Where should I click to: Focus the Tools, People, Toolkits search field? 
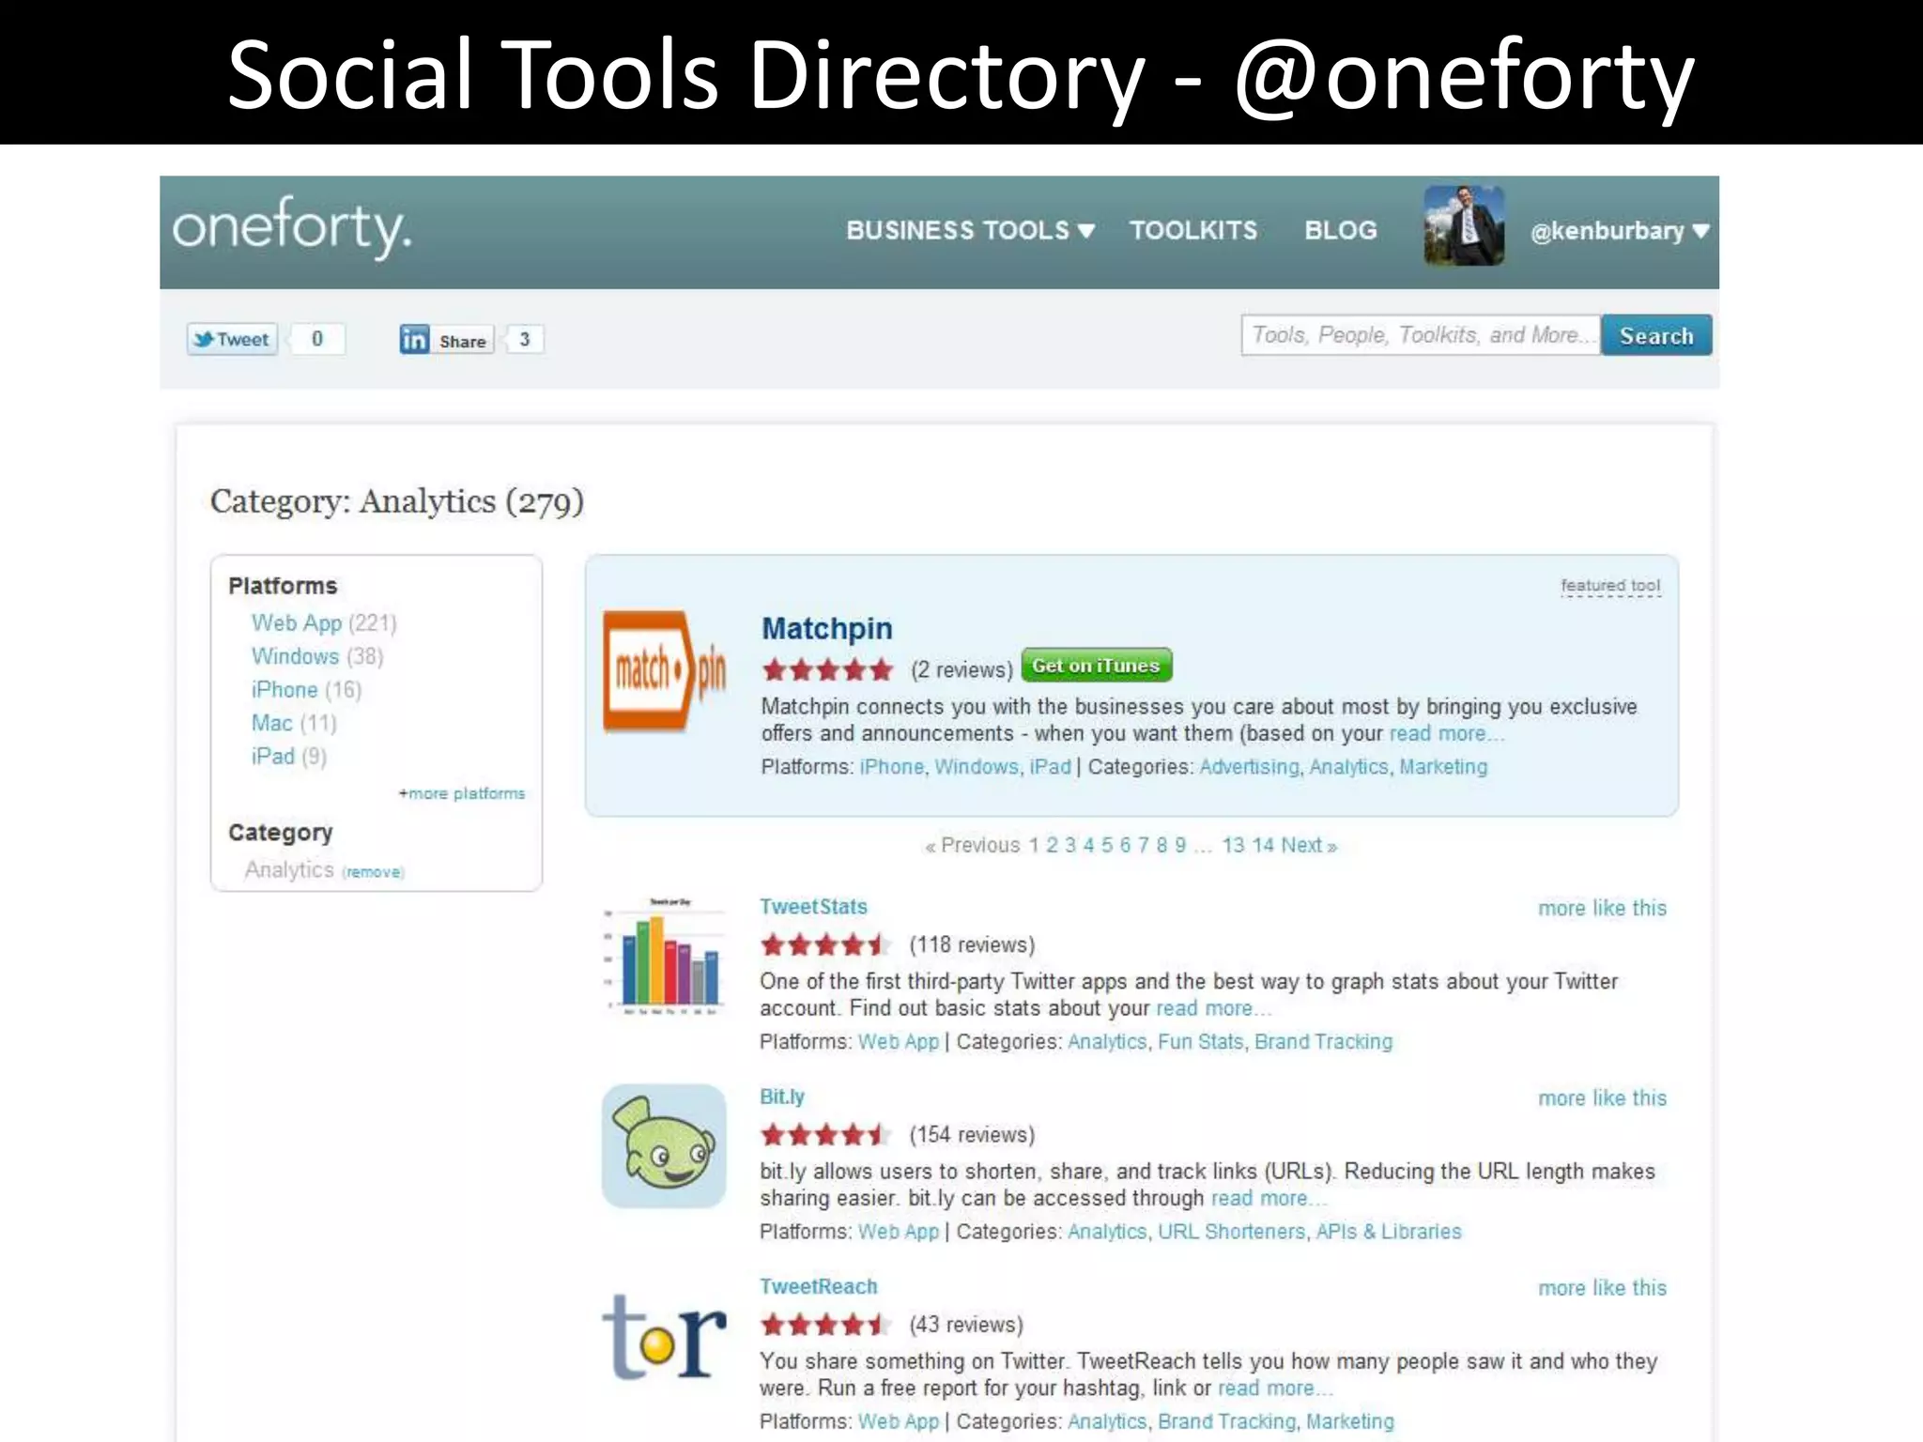coord(1421,335)
